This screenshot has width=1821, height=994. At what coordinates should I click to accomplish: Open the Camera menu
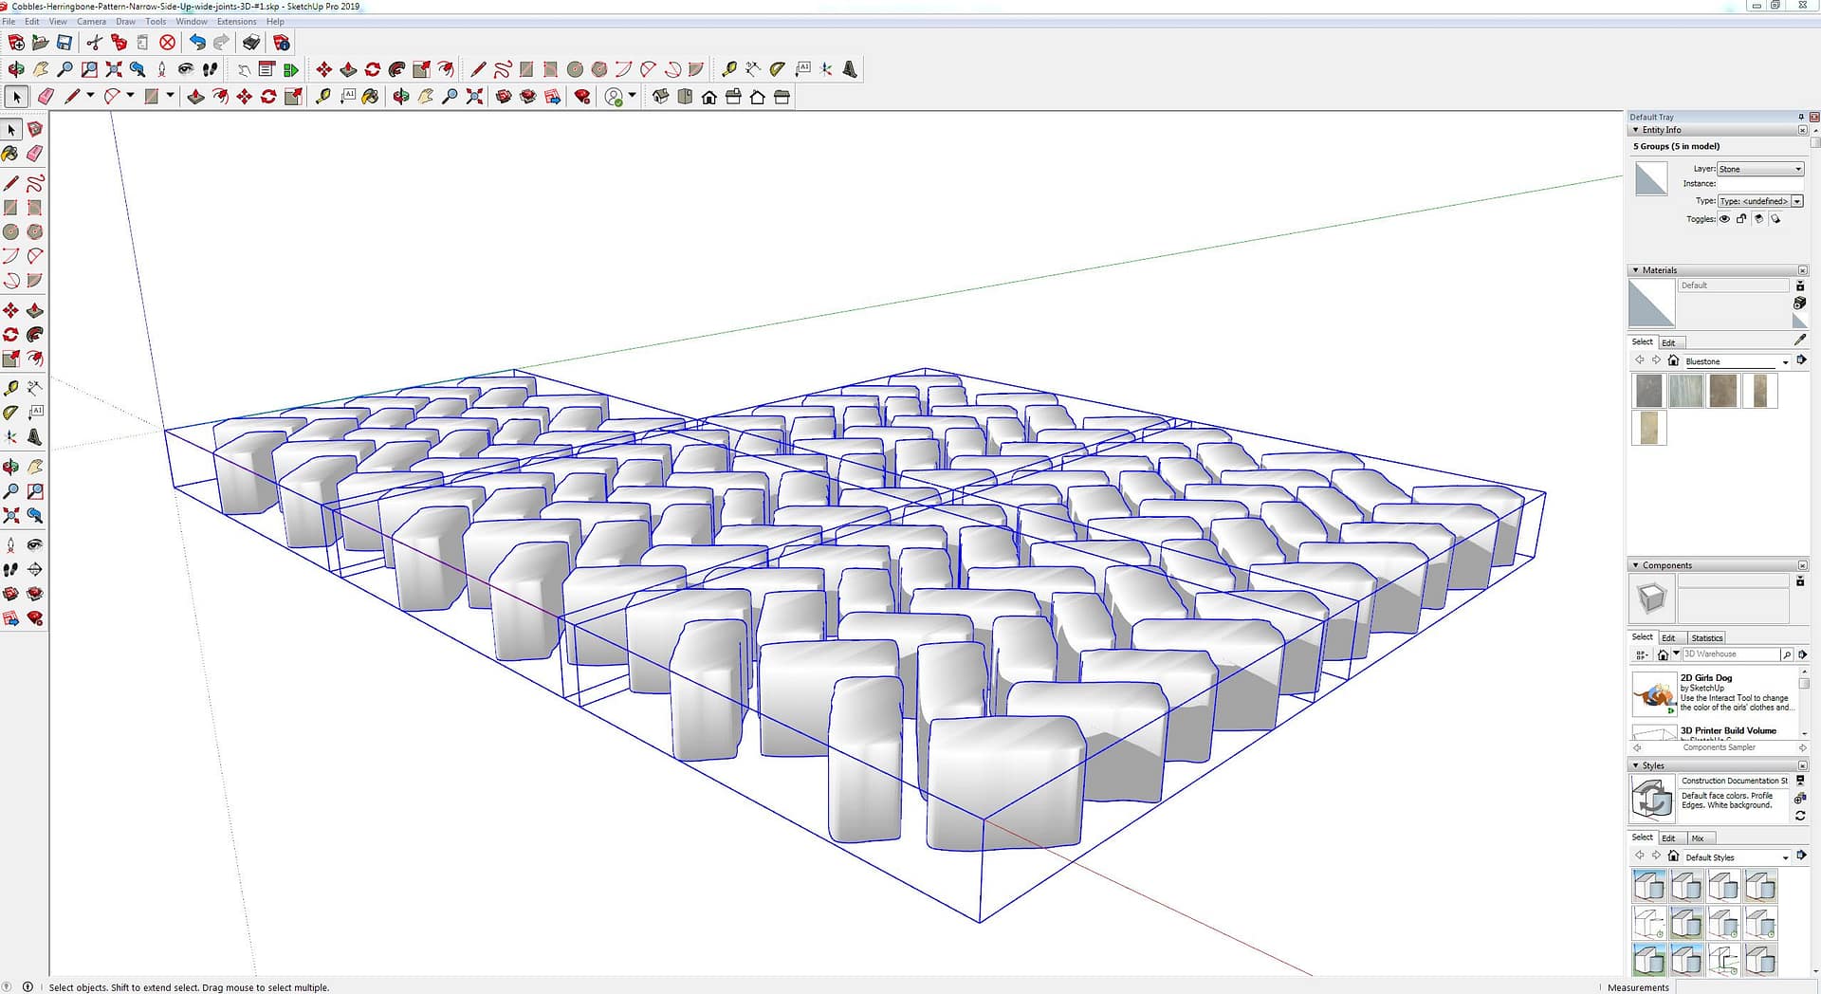coord(91,21)
